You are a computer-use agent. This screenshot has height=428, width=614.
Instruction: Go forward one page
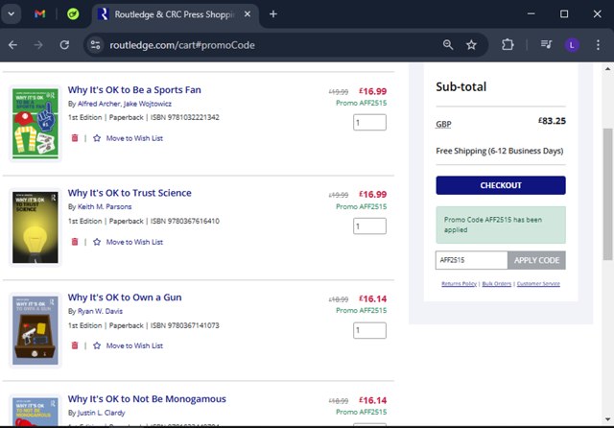point(38,45)
